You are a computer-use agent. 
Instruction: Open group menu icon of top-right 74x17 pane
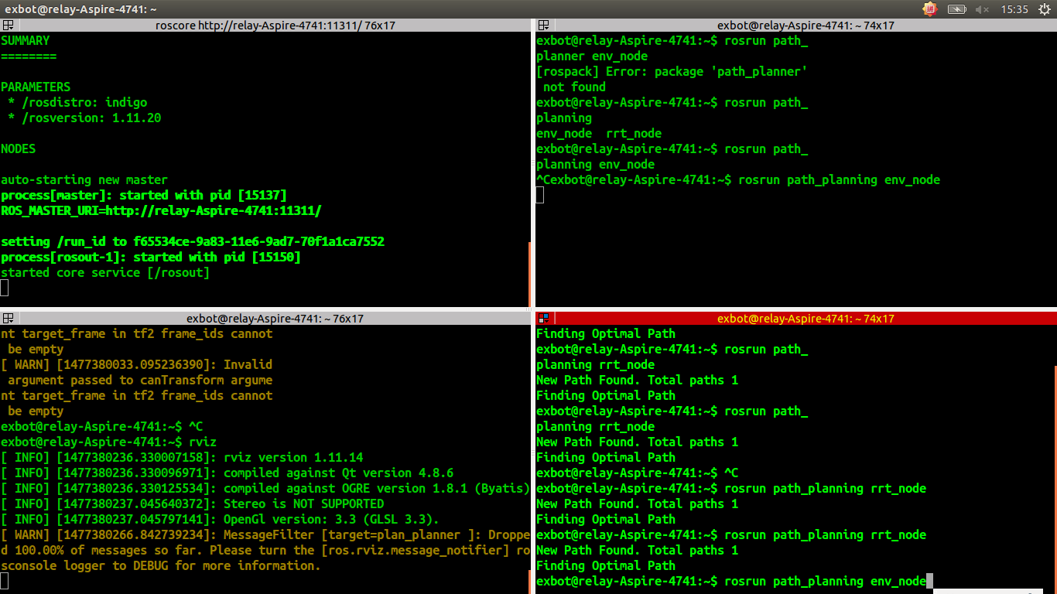point(543,26)
